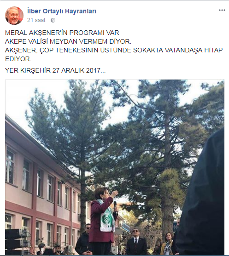The height and width of the screenshot is (256, 229).
Task: Open the post options three-dot menu
Action: (222, 10)
